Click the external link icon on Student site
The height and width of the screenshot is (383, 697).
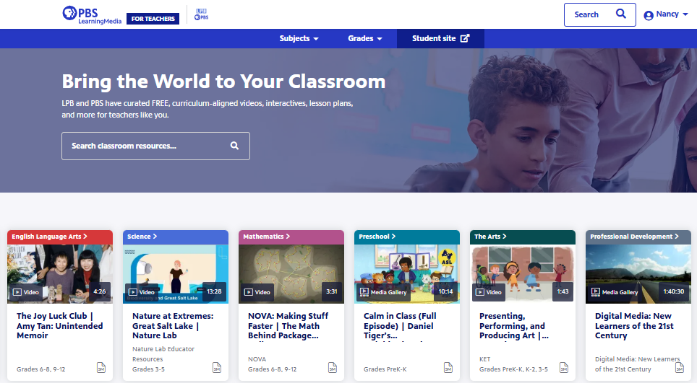point(464,38)
